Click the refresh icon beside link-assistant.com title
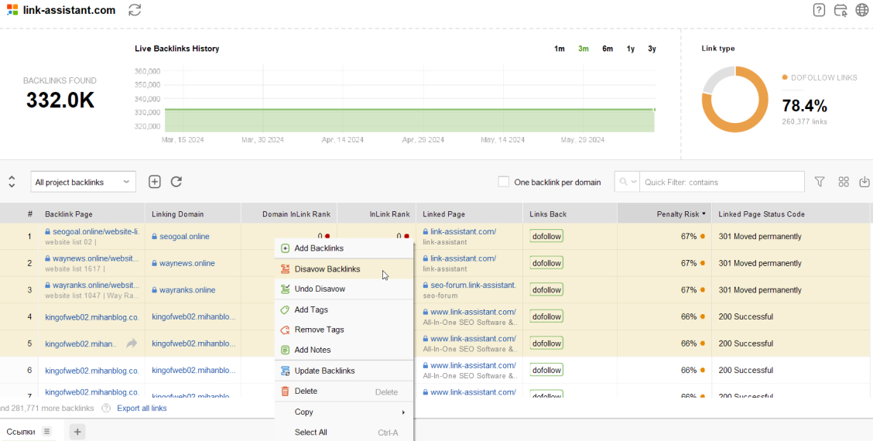Screen dimensions: 873x441 pos(134,10)
